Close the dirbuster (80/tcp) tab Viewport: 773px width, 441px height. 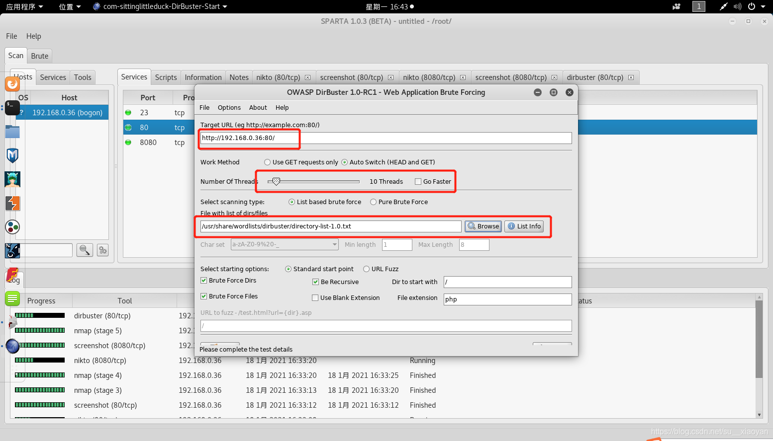(x=631, y=77)
